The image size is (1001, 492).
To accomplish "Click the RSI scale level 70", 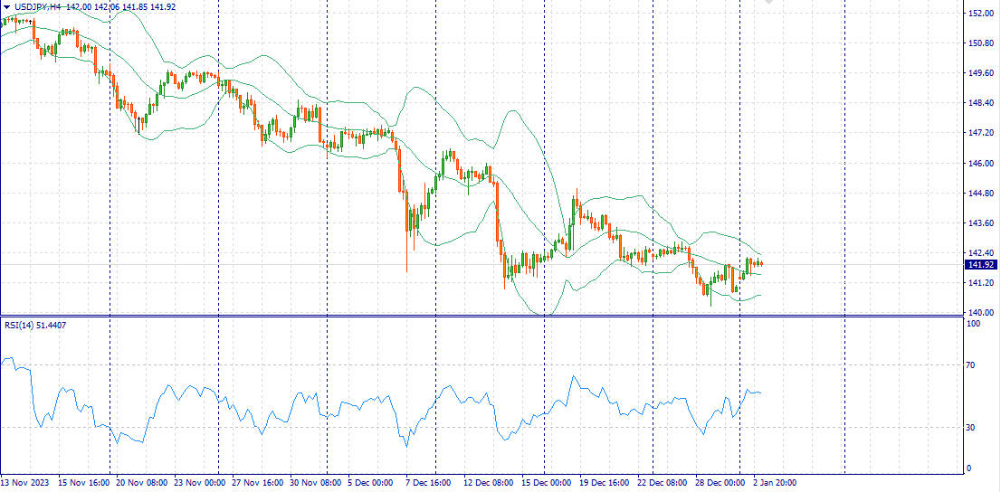I will [x=972, y=365].
